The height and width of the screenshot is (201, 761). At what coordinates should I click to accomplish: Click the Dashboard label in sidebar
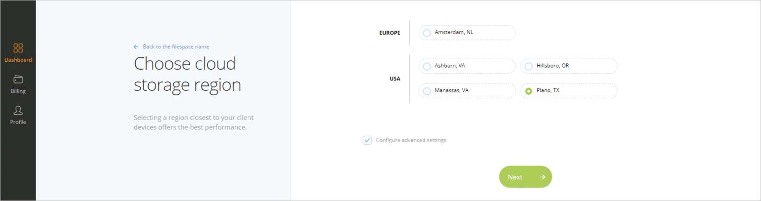(x=18, y=60)
